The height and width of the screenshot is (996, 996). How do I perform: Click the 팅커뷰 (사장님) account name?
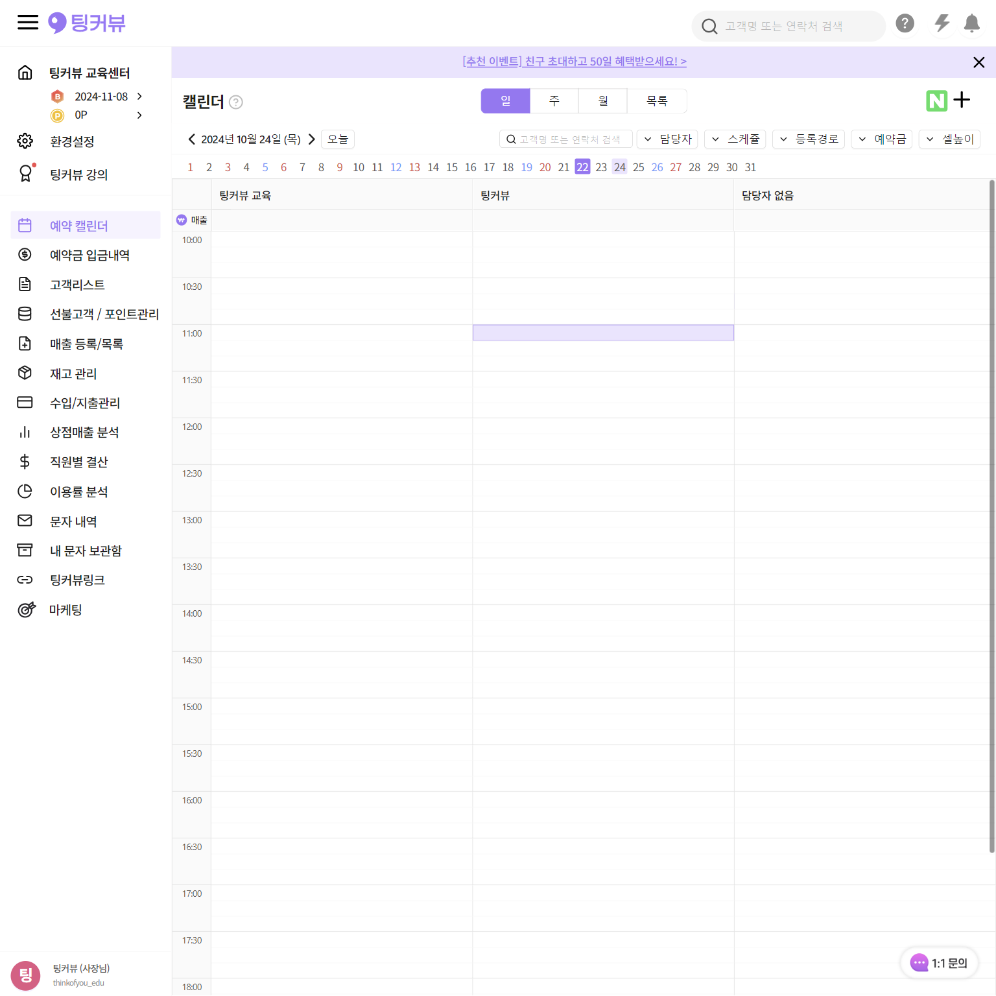[x=81, y=968]
